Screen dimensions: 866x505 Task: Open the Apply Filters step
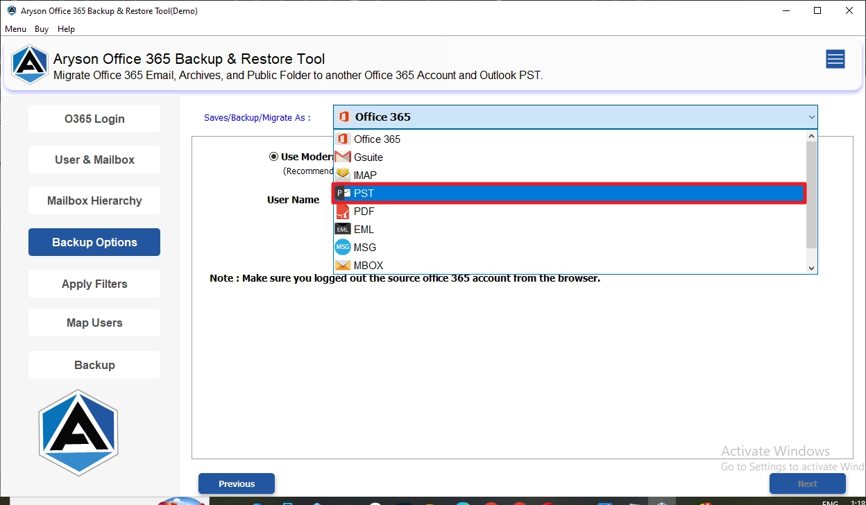point(94,284)
